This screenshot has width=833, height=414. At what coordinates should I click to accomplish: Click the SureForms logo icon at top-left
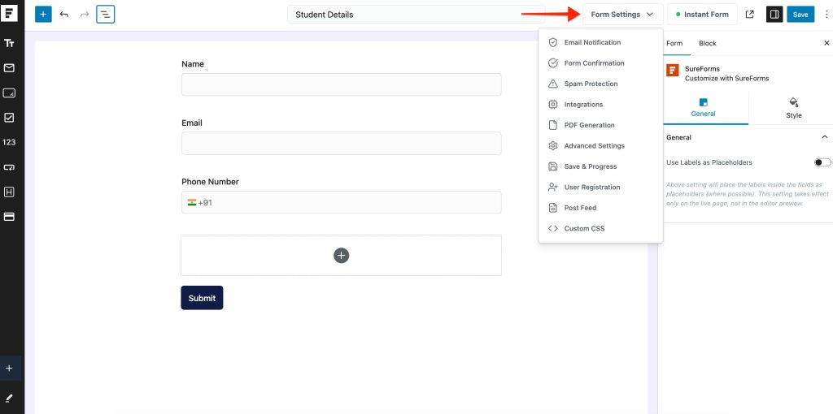pos(9,11)
